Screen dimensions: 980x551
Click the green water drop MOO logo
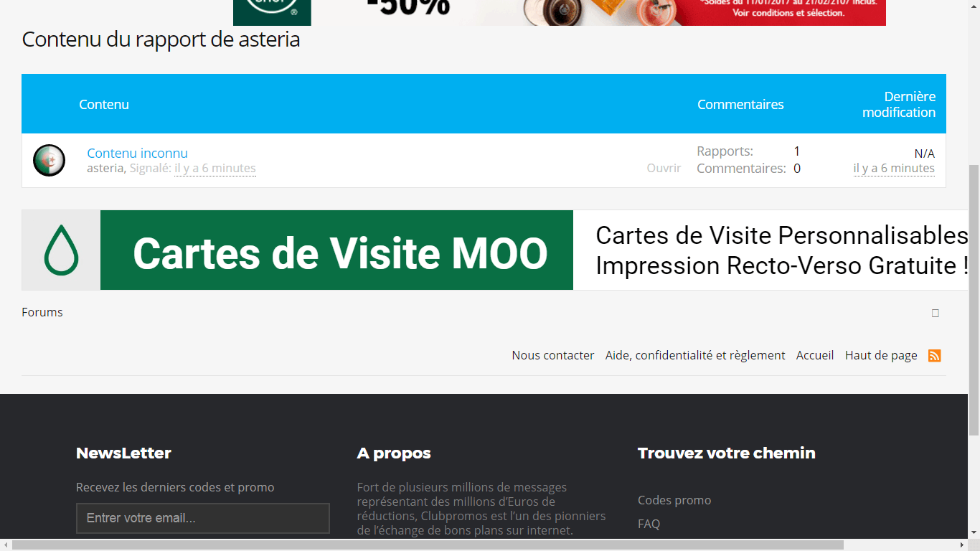61,250
